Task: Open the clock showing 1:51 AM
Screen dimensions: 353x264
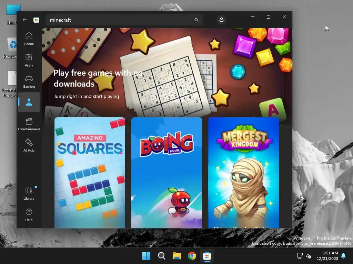Action: coord(327,256)
